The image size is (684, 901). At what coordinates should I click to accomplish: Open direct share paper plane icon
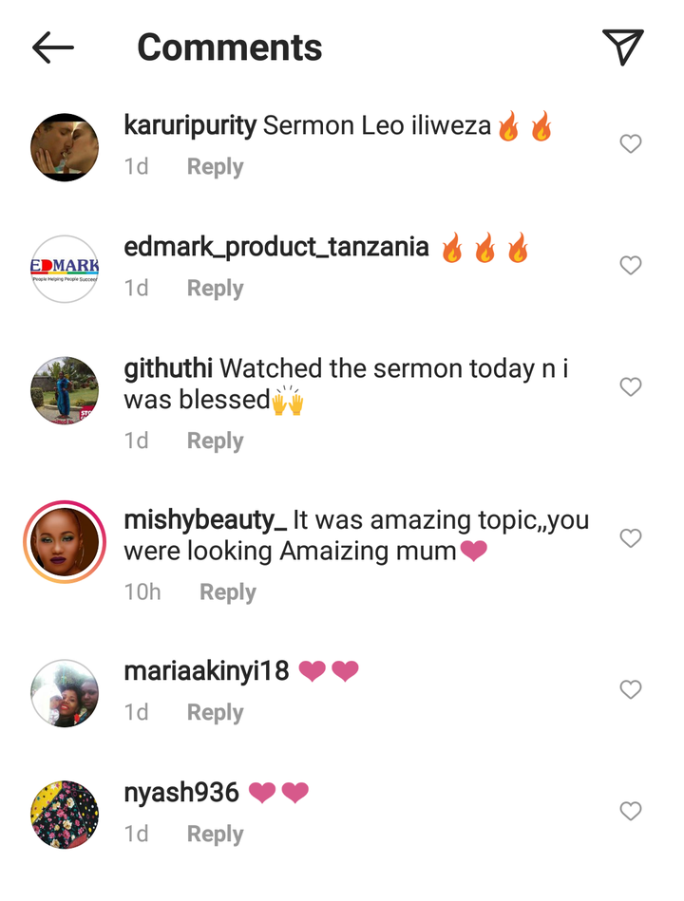coord(623,47)
